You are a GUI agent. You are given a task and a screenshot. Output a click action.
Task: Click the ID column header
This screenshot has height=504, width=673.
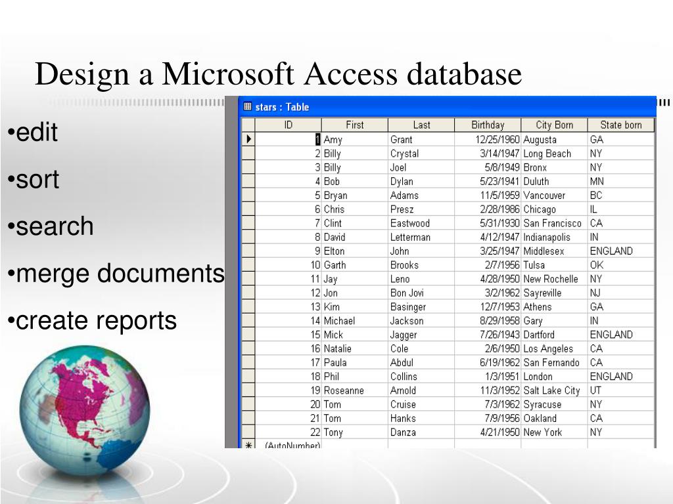pyautogui.click(x=289, y=125)
